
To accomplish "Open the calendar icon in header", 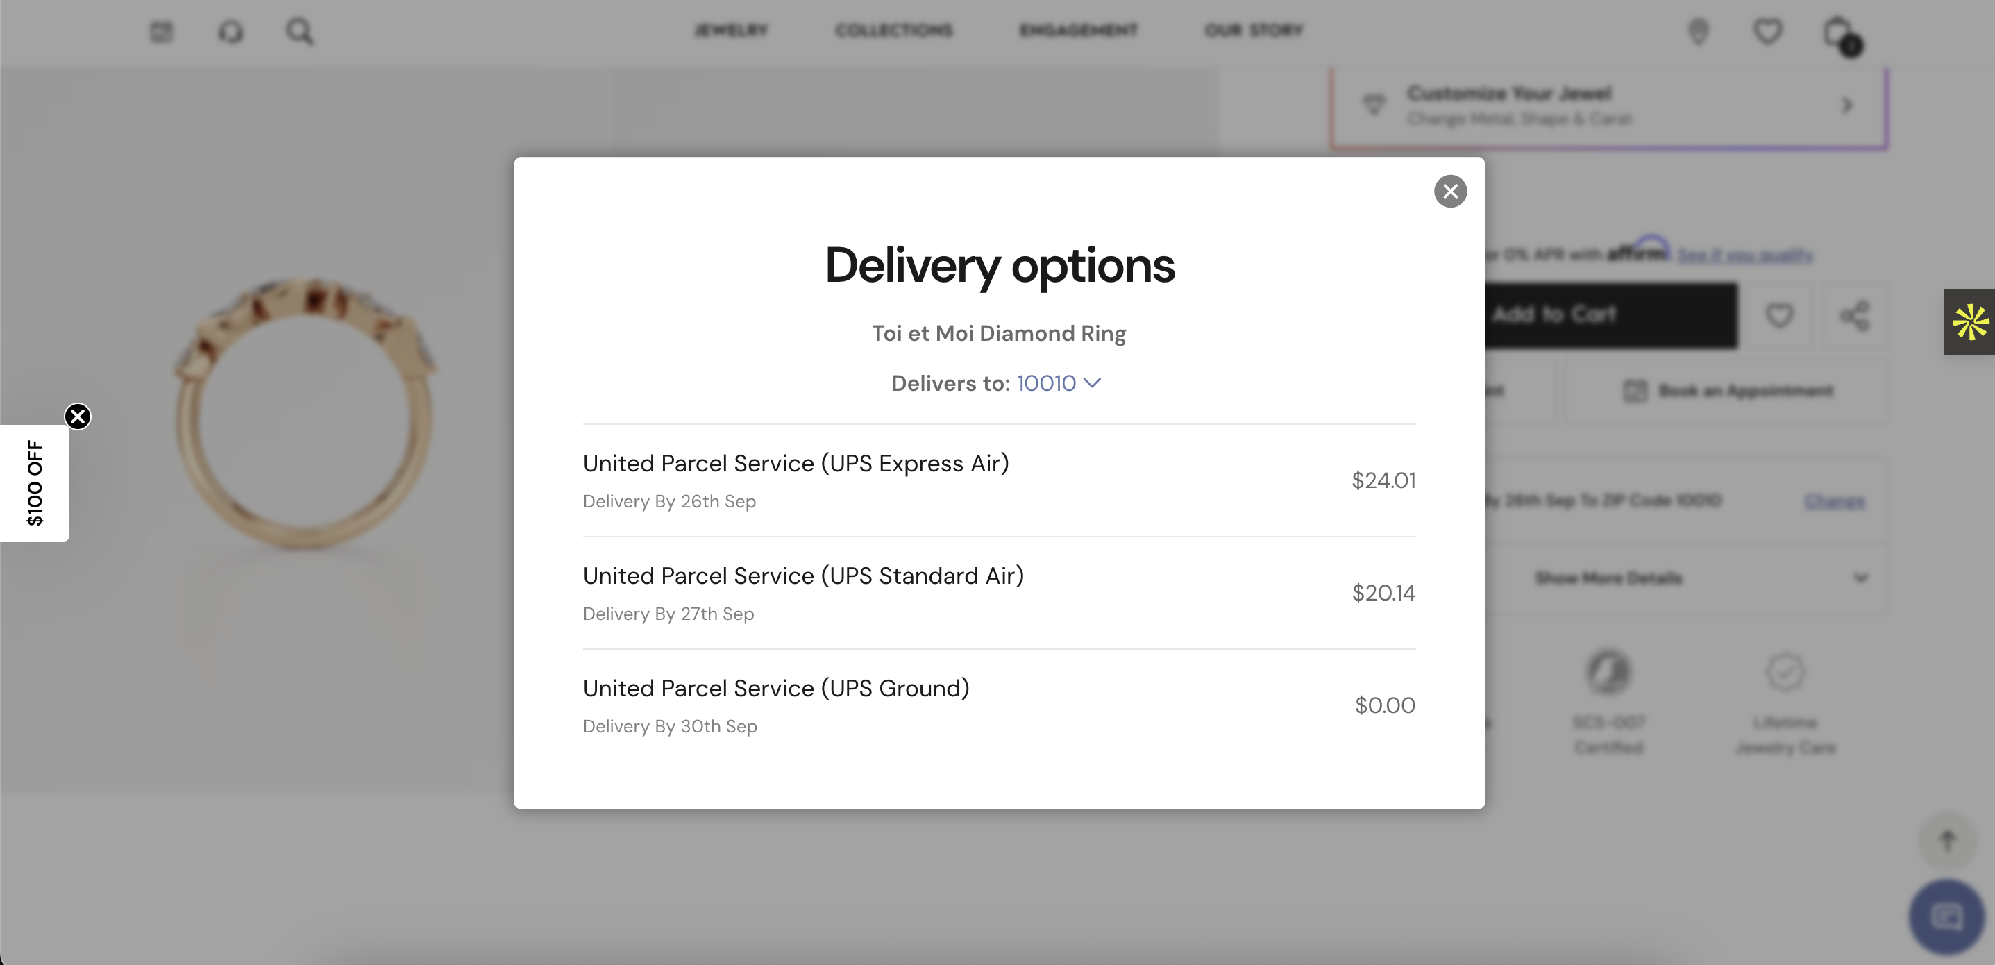I will pos(161,32).
